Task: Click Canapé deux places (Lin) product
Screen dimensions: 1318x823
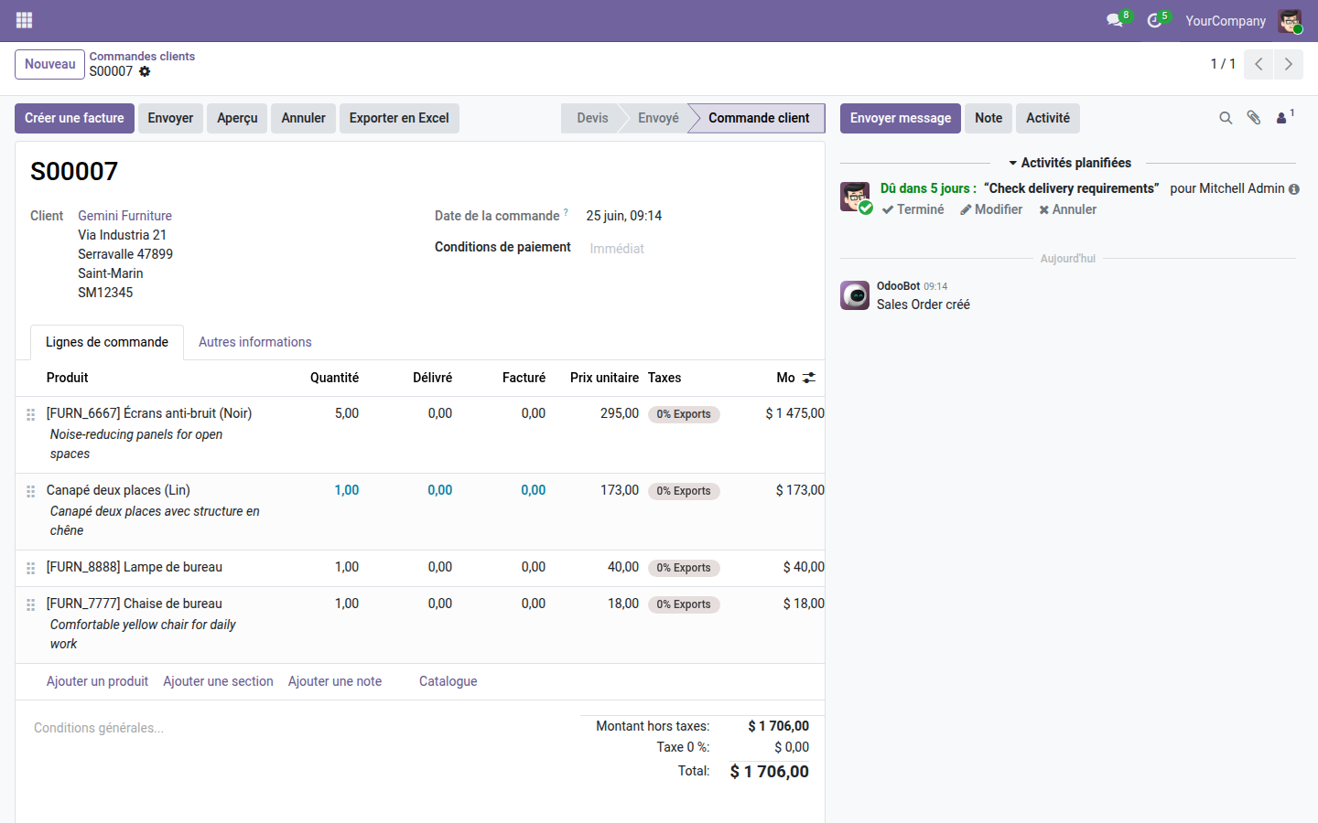Action: point(118,490)
